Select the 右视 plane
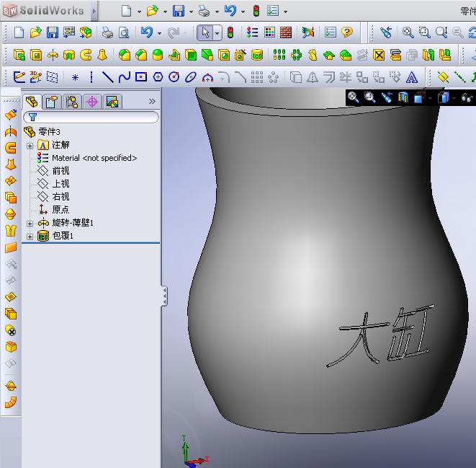The width and height of the screenshot is (476, 468). (53, 197)
